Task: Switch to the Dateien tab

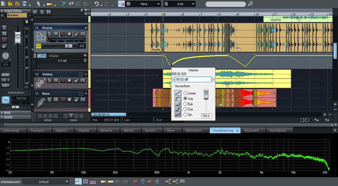Action: 61,130
